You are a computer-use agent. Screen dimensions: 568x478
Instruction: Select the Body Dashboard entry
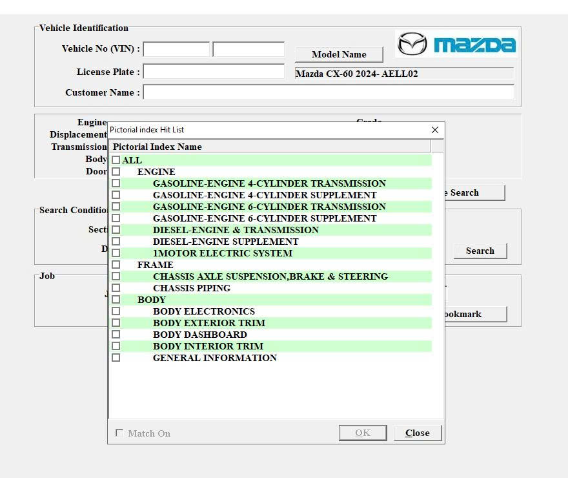coord(200,335)
